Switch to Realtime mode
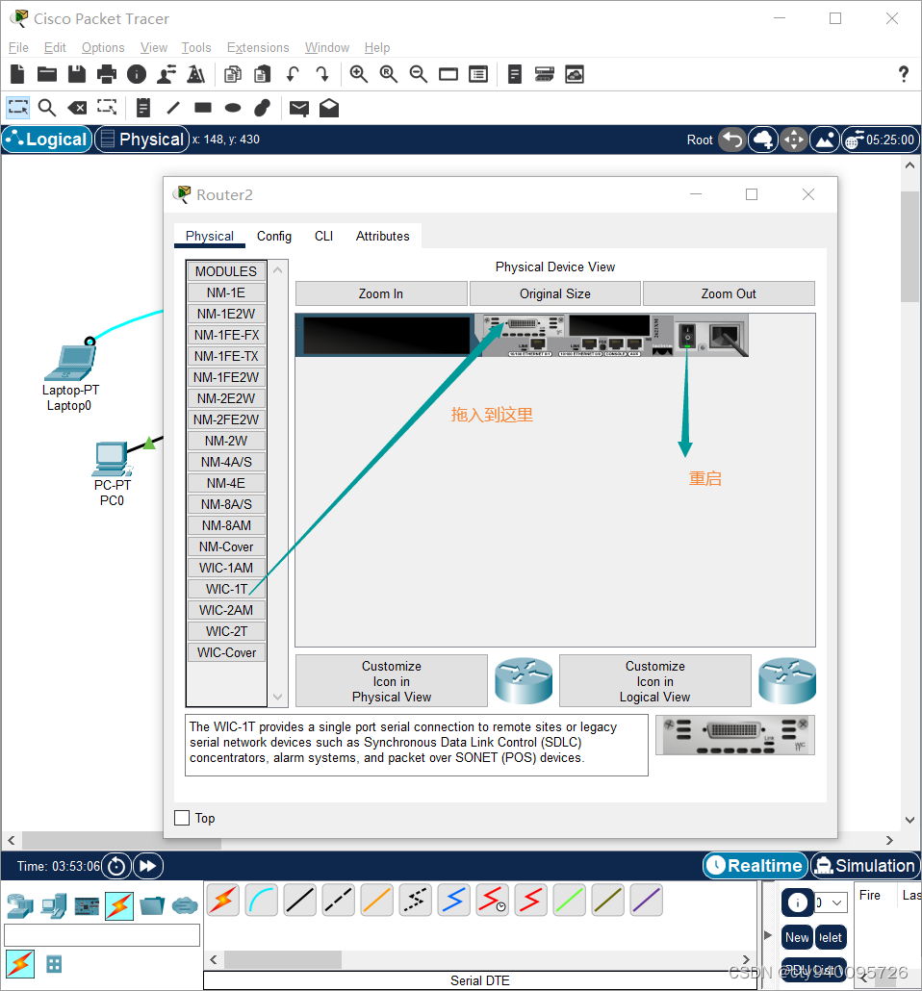Screen dimensions: 922x991 [756, 866]
